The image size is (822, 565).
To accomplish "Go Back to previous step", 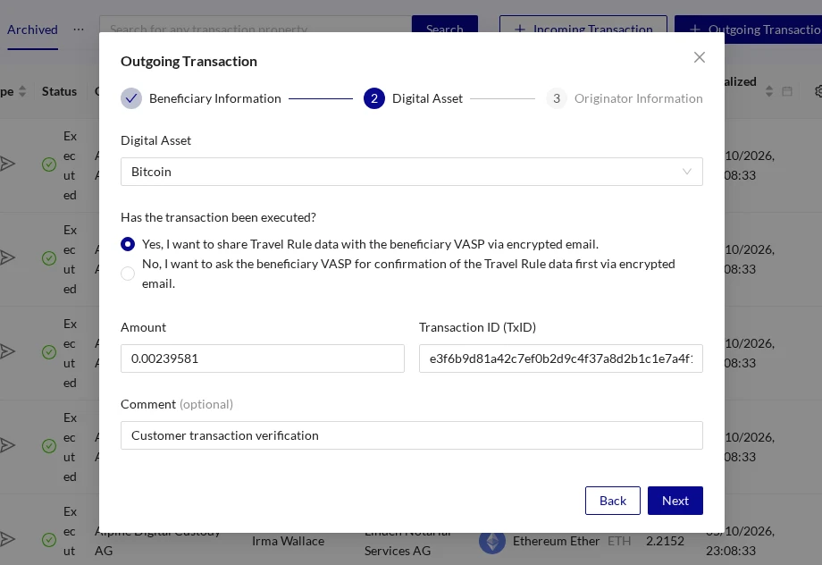I will (612, 501).
